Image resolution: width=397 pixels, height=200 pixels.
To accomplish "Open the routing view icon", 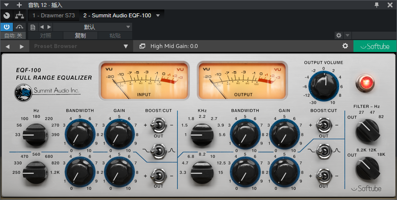I will tap(19, 16).
